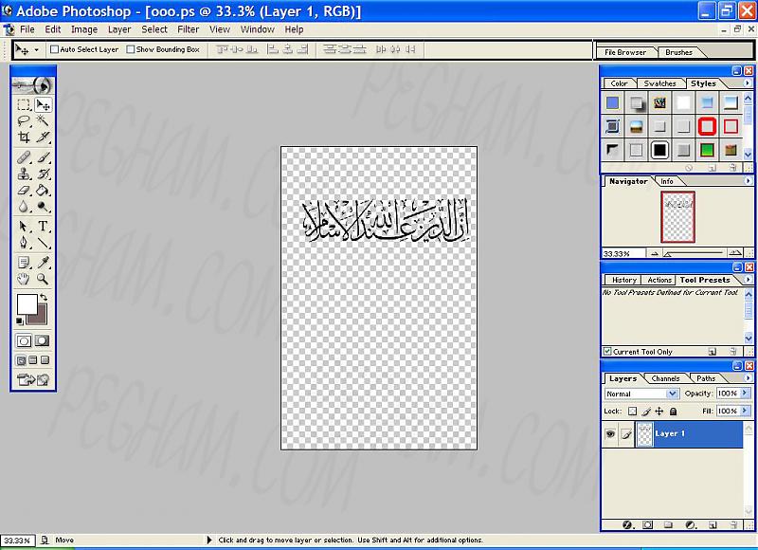This screenshot has width=758, height=550.
Task: Switch to Quick Mask mode
Action: pos(42,340)
